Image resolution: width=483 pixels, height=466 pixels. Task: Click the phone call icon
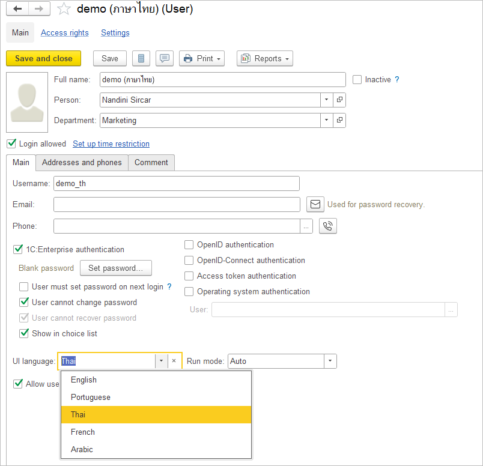(328, 226)
